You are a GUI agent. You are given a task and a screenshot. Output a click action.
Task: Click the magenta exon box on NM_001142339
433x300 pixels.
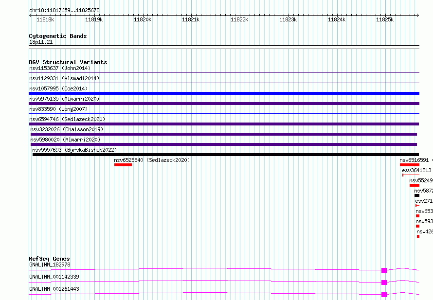tap(384, 282)
